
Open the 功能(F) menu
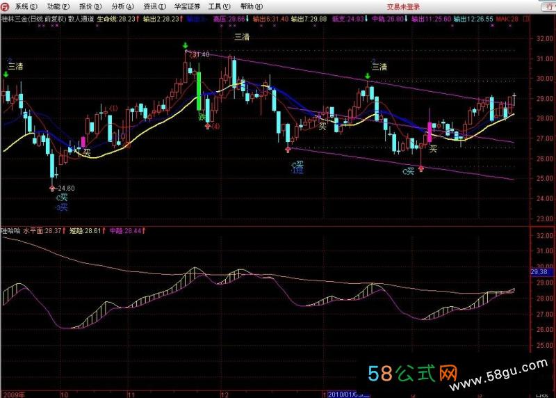pos(58,6)
